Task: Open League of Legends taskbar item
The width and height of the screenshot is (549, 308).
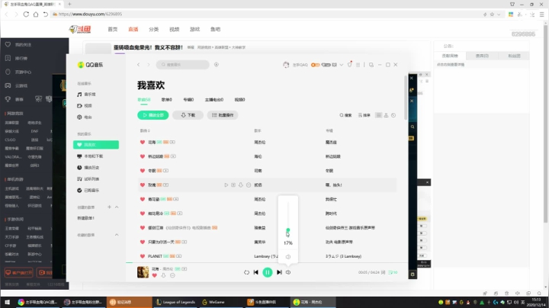Action: tap(175, 302)
